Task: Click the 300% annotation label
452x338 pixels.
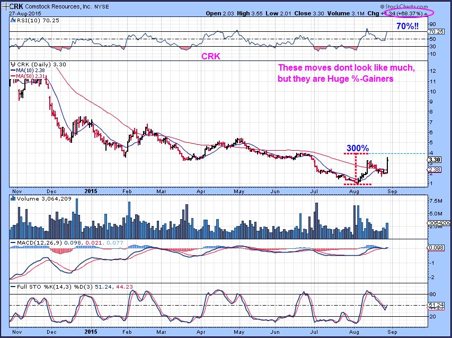Action: click(x=358, y=149)
